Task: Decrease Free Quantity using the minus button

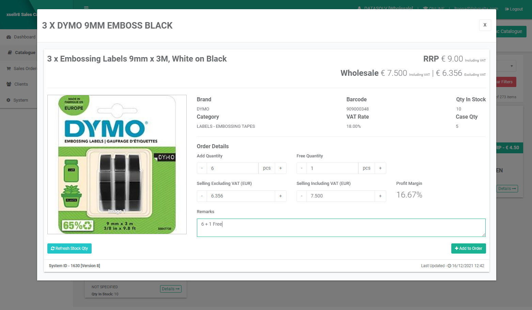Action: [301, 168]
